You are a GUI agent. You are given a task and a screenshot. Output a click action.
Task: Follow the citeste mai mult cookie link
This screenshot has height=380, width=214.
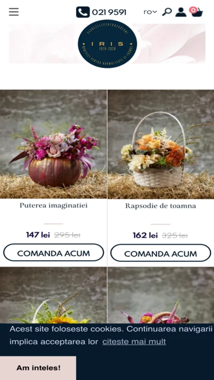point(134,342)
